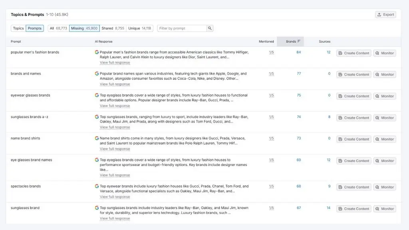Show All 68,773 prompts
The width and height of the screenshot is (409, 230).
point(58,28)
